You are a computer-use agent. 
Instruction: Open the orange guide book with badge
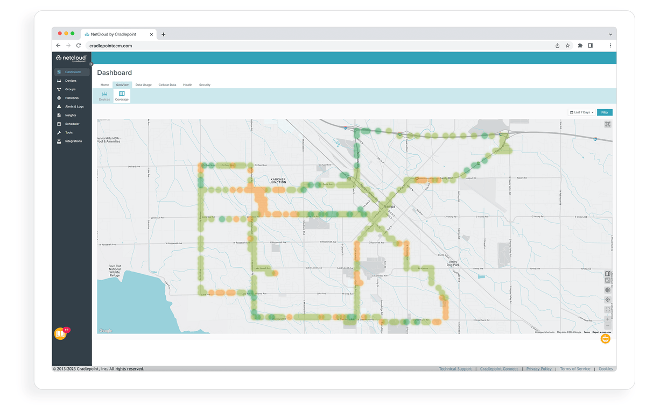pyautogui.click(x=60, y=334)
